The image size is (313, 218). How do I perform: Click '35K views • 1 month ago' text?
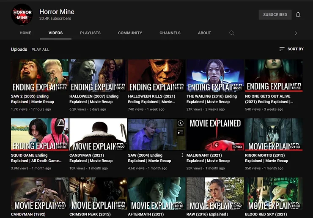pyautogui.click(x=264, y=168)
